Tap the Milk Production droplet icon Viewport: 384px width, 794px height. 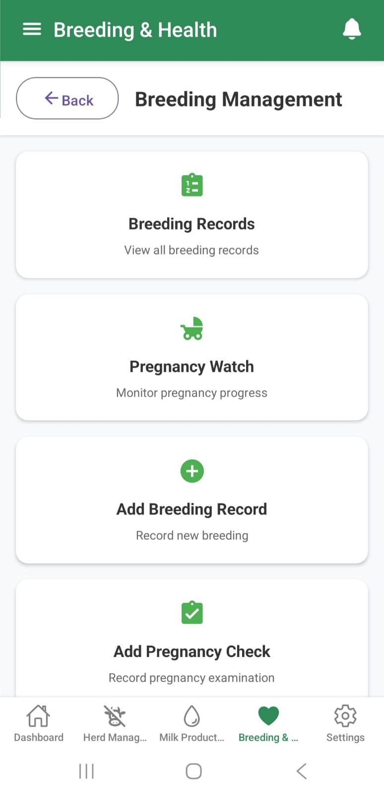point(192,716)
